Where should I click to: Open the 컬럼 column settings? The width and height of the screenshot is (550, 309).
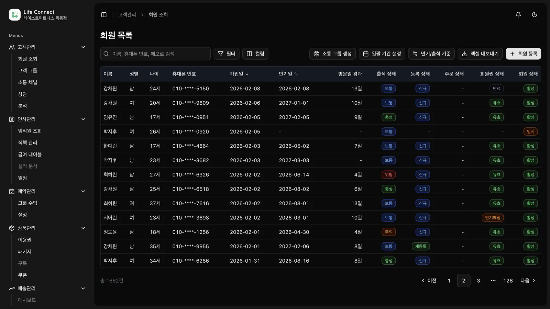(x=255, y=54)
